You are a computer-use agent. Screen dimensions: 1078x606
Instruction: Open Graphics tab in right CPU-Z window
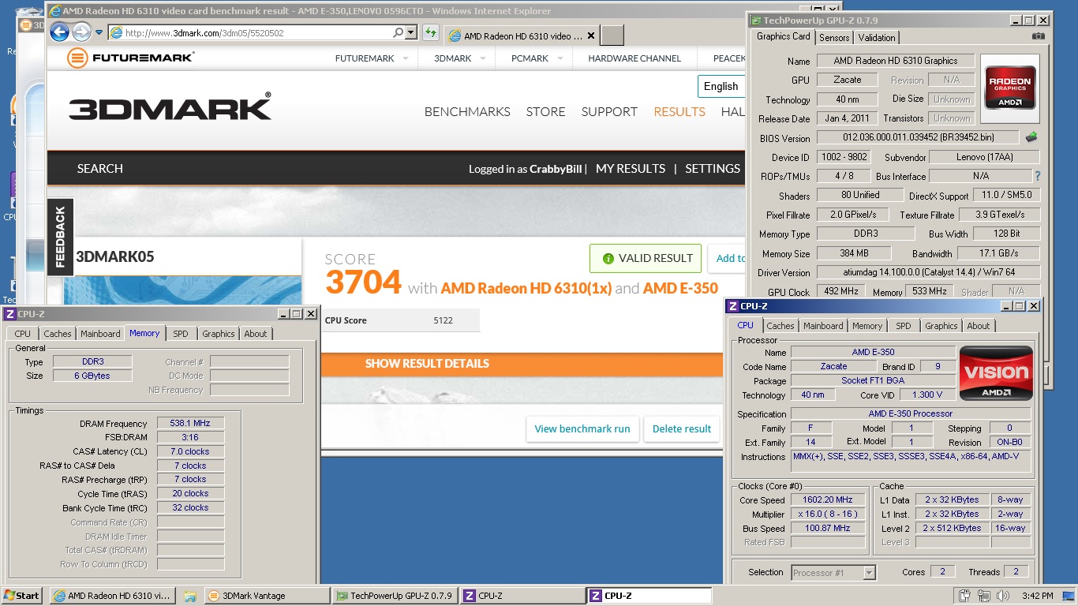(x=941, y=326)
